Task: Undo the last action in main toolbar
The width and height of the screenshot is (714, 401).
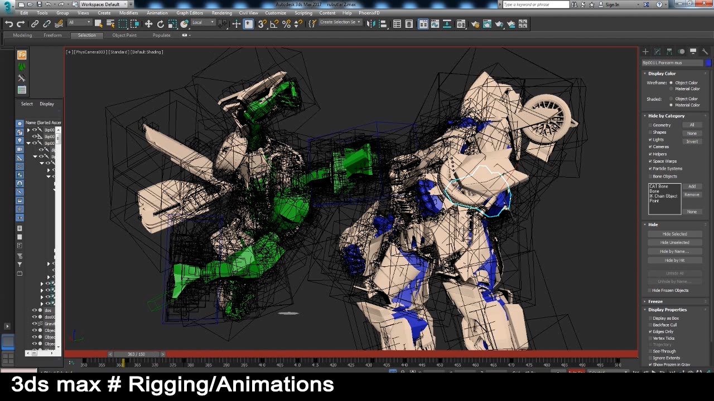Action: [9, 24]
